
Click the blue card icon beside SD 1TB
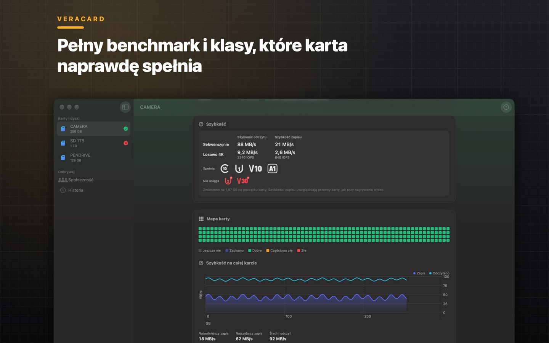[x=63, y=143]
